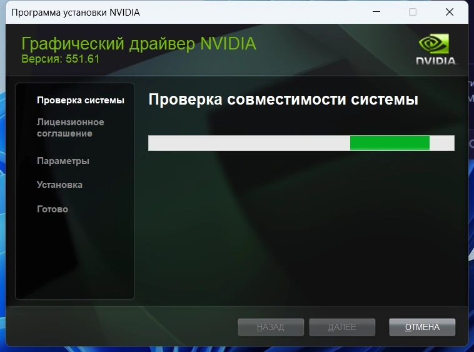Click the Проверка совместимости системы heading
474x352 pixels.
283,100
